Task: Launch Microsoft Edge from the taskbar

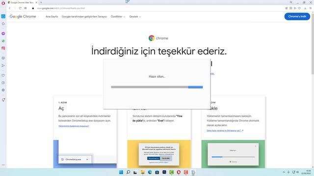Action: [150, 172]
